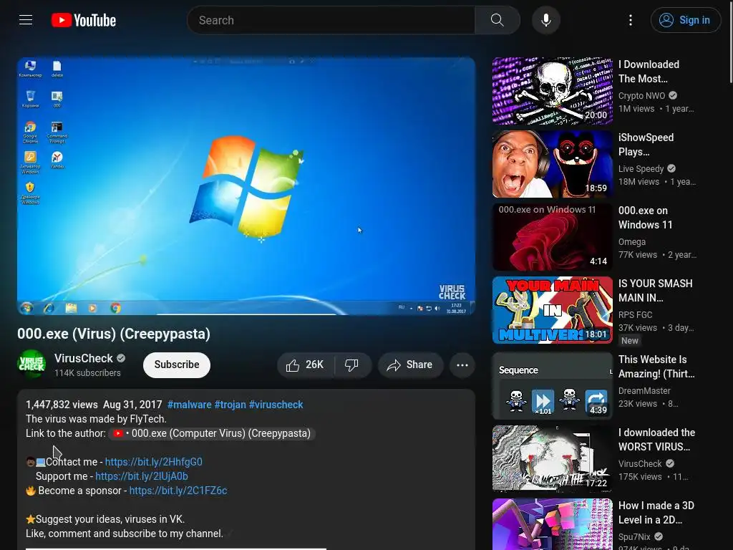Open iShowSpeed Plays thumbnail
This screenshot has width=733, height=550.
553,164
